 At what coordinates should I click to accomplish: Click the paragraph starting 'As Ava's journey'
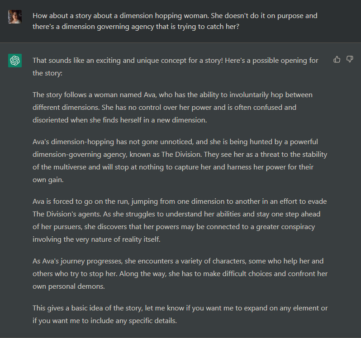pyautogui.click(x=180, y=274)
